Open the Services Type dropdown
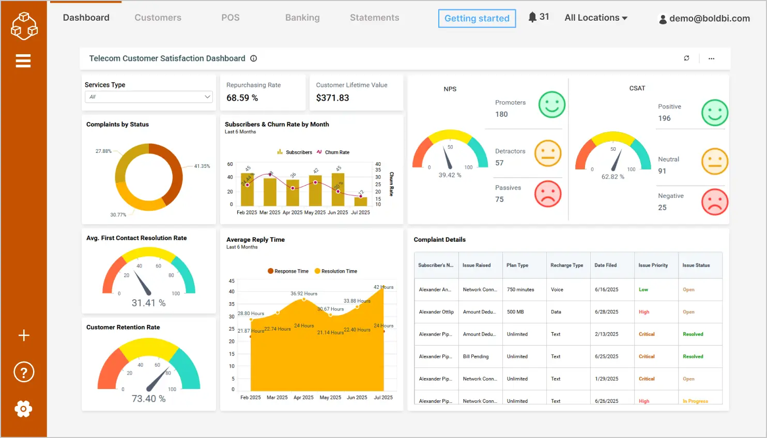The image size is (767, 438). point(148,97)
